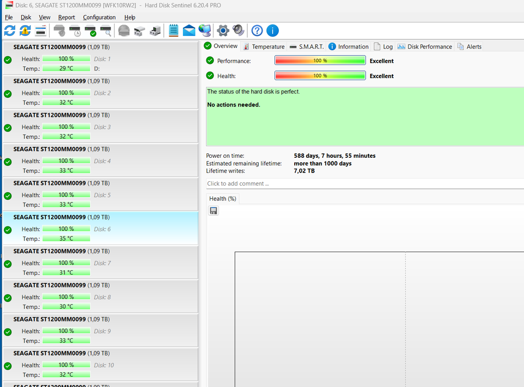The width and height of the screenshot is (524, 387).
Task: Open the Disk menu
Action: [26, 17]
